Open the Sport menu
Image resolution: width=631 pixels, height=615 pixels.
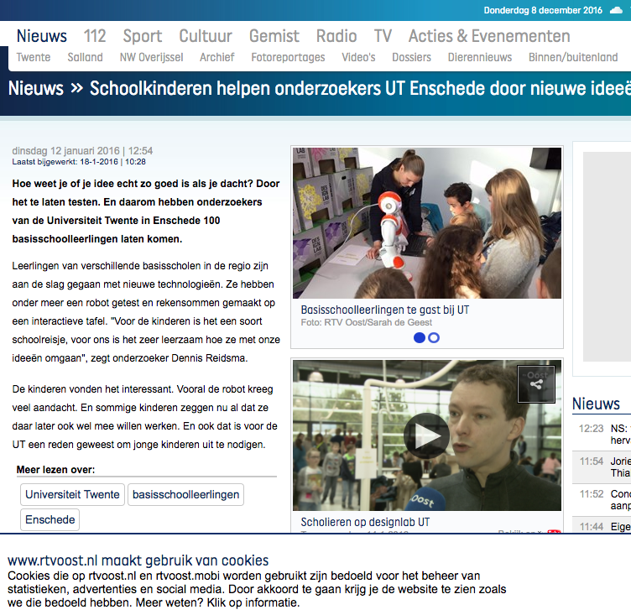coord(143,36)
